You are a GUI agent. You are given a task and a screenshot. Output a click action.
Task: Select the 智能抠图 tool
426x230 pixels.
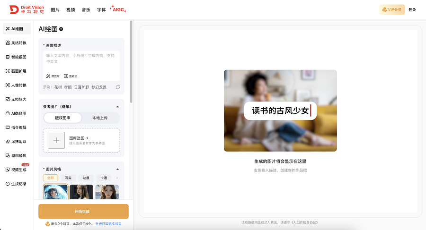tap(18, 57)
